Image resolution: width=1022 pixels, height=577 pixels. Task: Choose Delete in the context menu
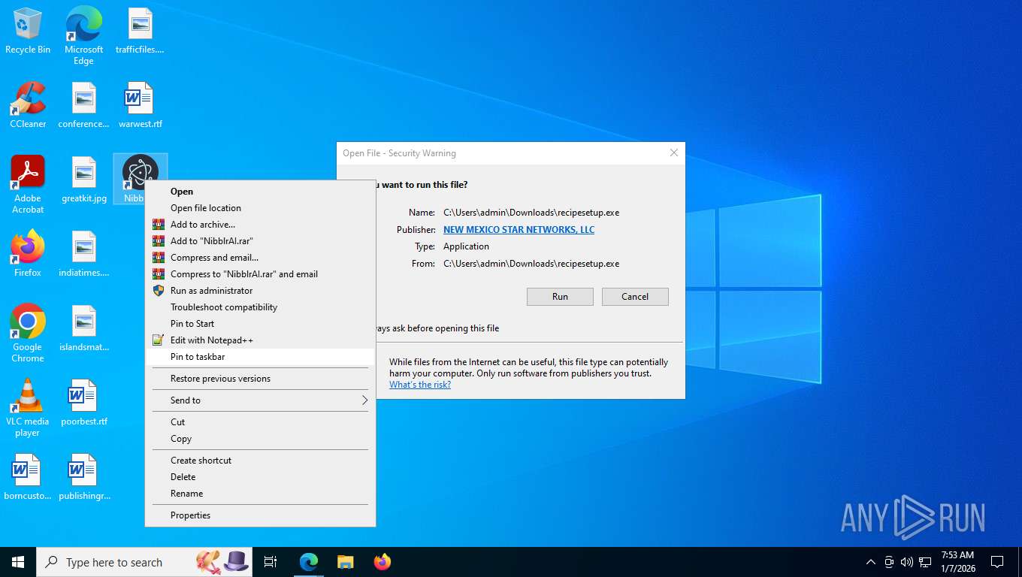pyautogui.click(x=260, y=477)
